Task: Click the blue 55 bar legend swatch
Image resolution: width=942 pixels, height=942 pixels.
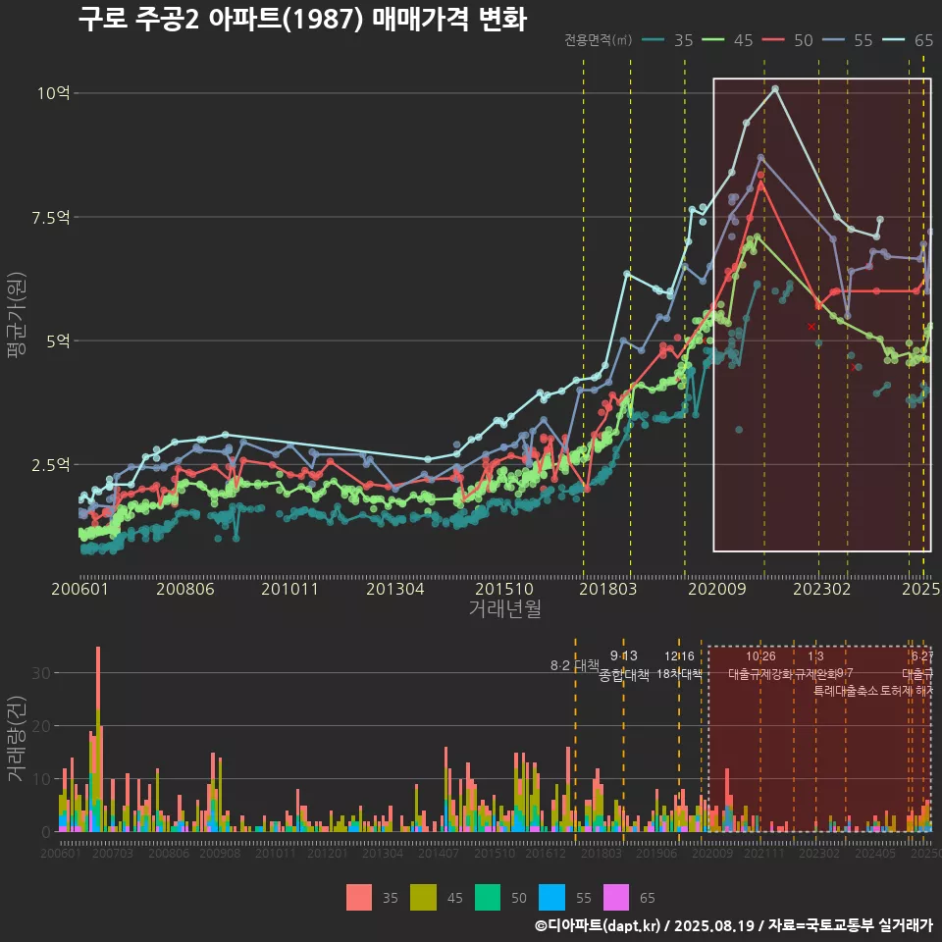Action: coord(551,898)
